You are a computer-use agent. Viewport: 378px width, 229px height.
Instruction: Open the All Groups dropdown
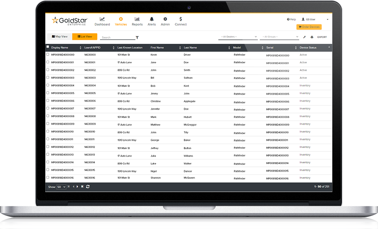[x=280, y=37]
